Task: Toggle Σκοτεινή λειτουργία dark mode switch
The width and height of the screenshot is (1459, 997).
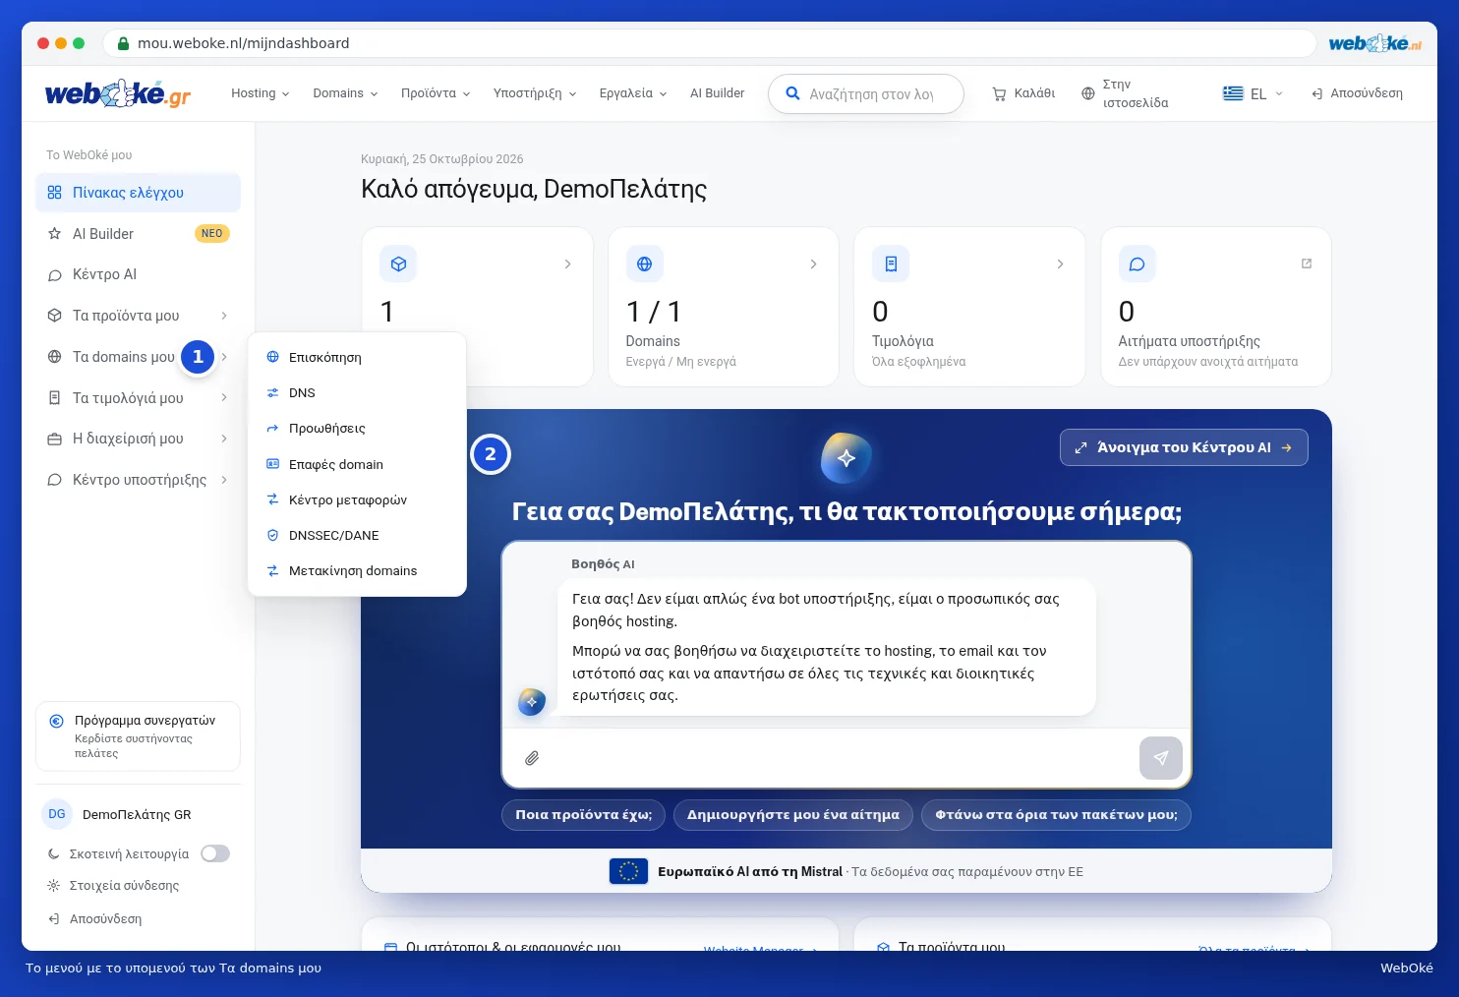Action: tap(215, 853)
